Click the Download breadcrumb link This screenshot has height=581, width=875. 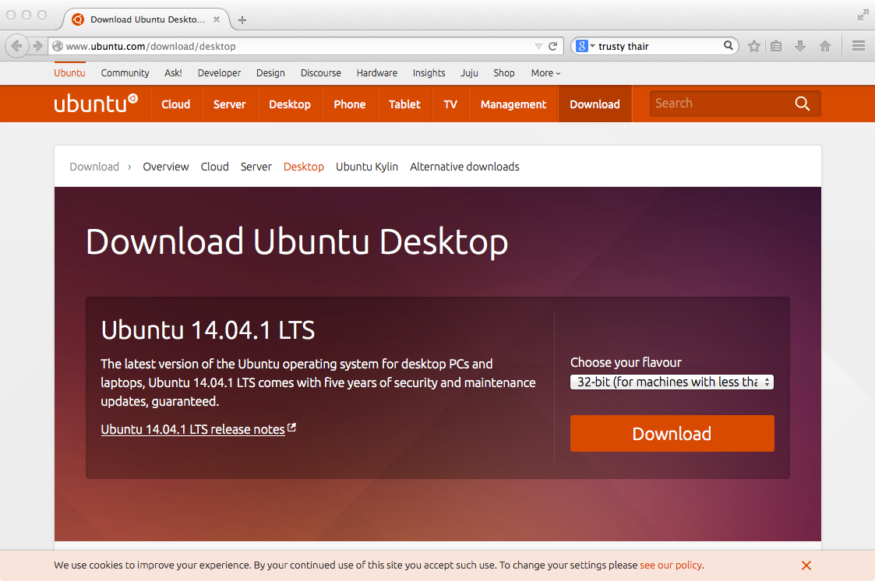[x=94, y=167]
